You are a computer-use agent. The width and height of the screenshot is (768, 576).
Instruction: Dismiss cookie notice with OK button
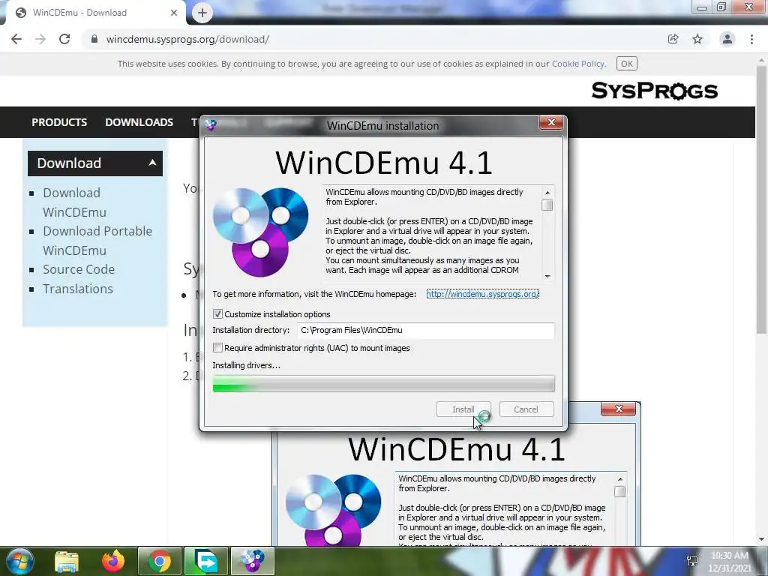pyautogui.click(x=626, y=64)
